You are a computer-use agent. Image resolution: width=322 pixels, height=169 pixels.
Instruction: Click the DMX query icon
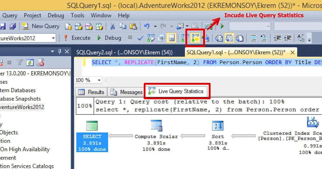(89, 26)
